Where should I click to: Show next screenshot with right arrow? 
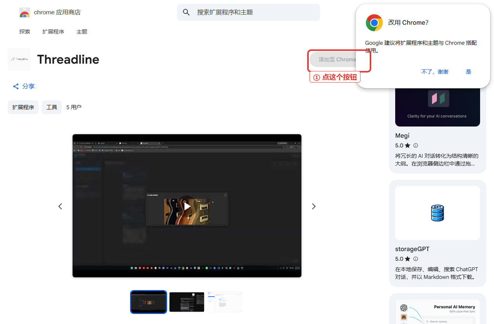coord(314,206)
